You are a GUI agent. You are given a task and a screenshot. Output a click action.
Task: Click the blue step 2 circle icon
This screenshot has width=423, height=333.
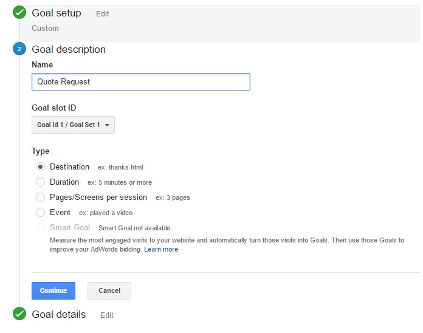coord(19,49)
